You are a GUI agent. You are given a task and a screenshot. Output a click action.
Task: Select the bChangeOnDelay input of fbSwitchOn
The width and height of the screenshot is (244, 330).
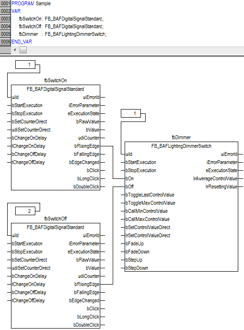point(29,138)
